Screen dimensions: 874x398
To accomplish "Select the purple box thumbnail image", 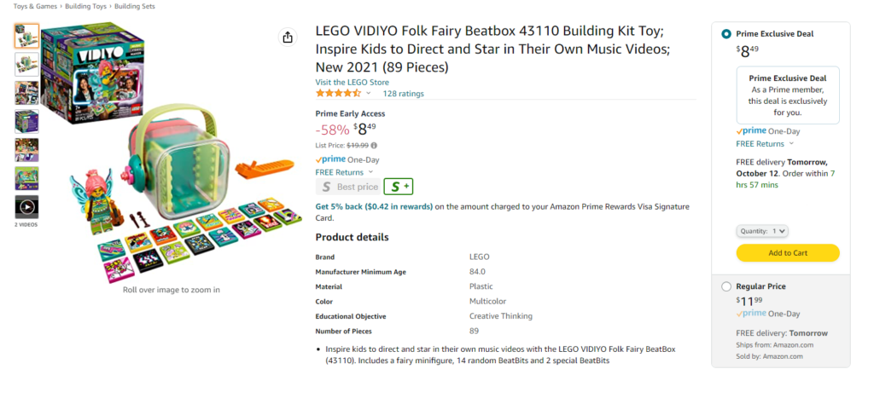I will click(x=26, y=121).
